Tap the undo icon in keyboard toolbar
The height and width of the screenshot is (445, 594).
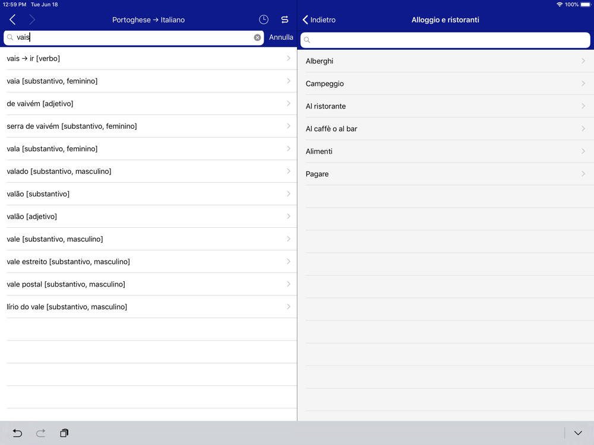pyautogui.click(x=17, y=433)
